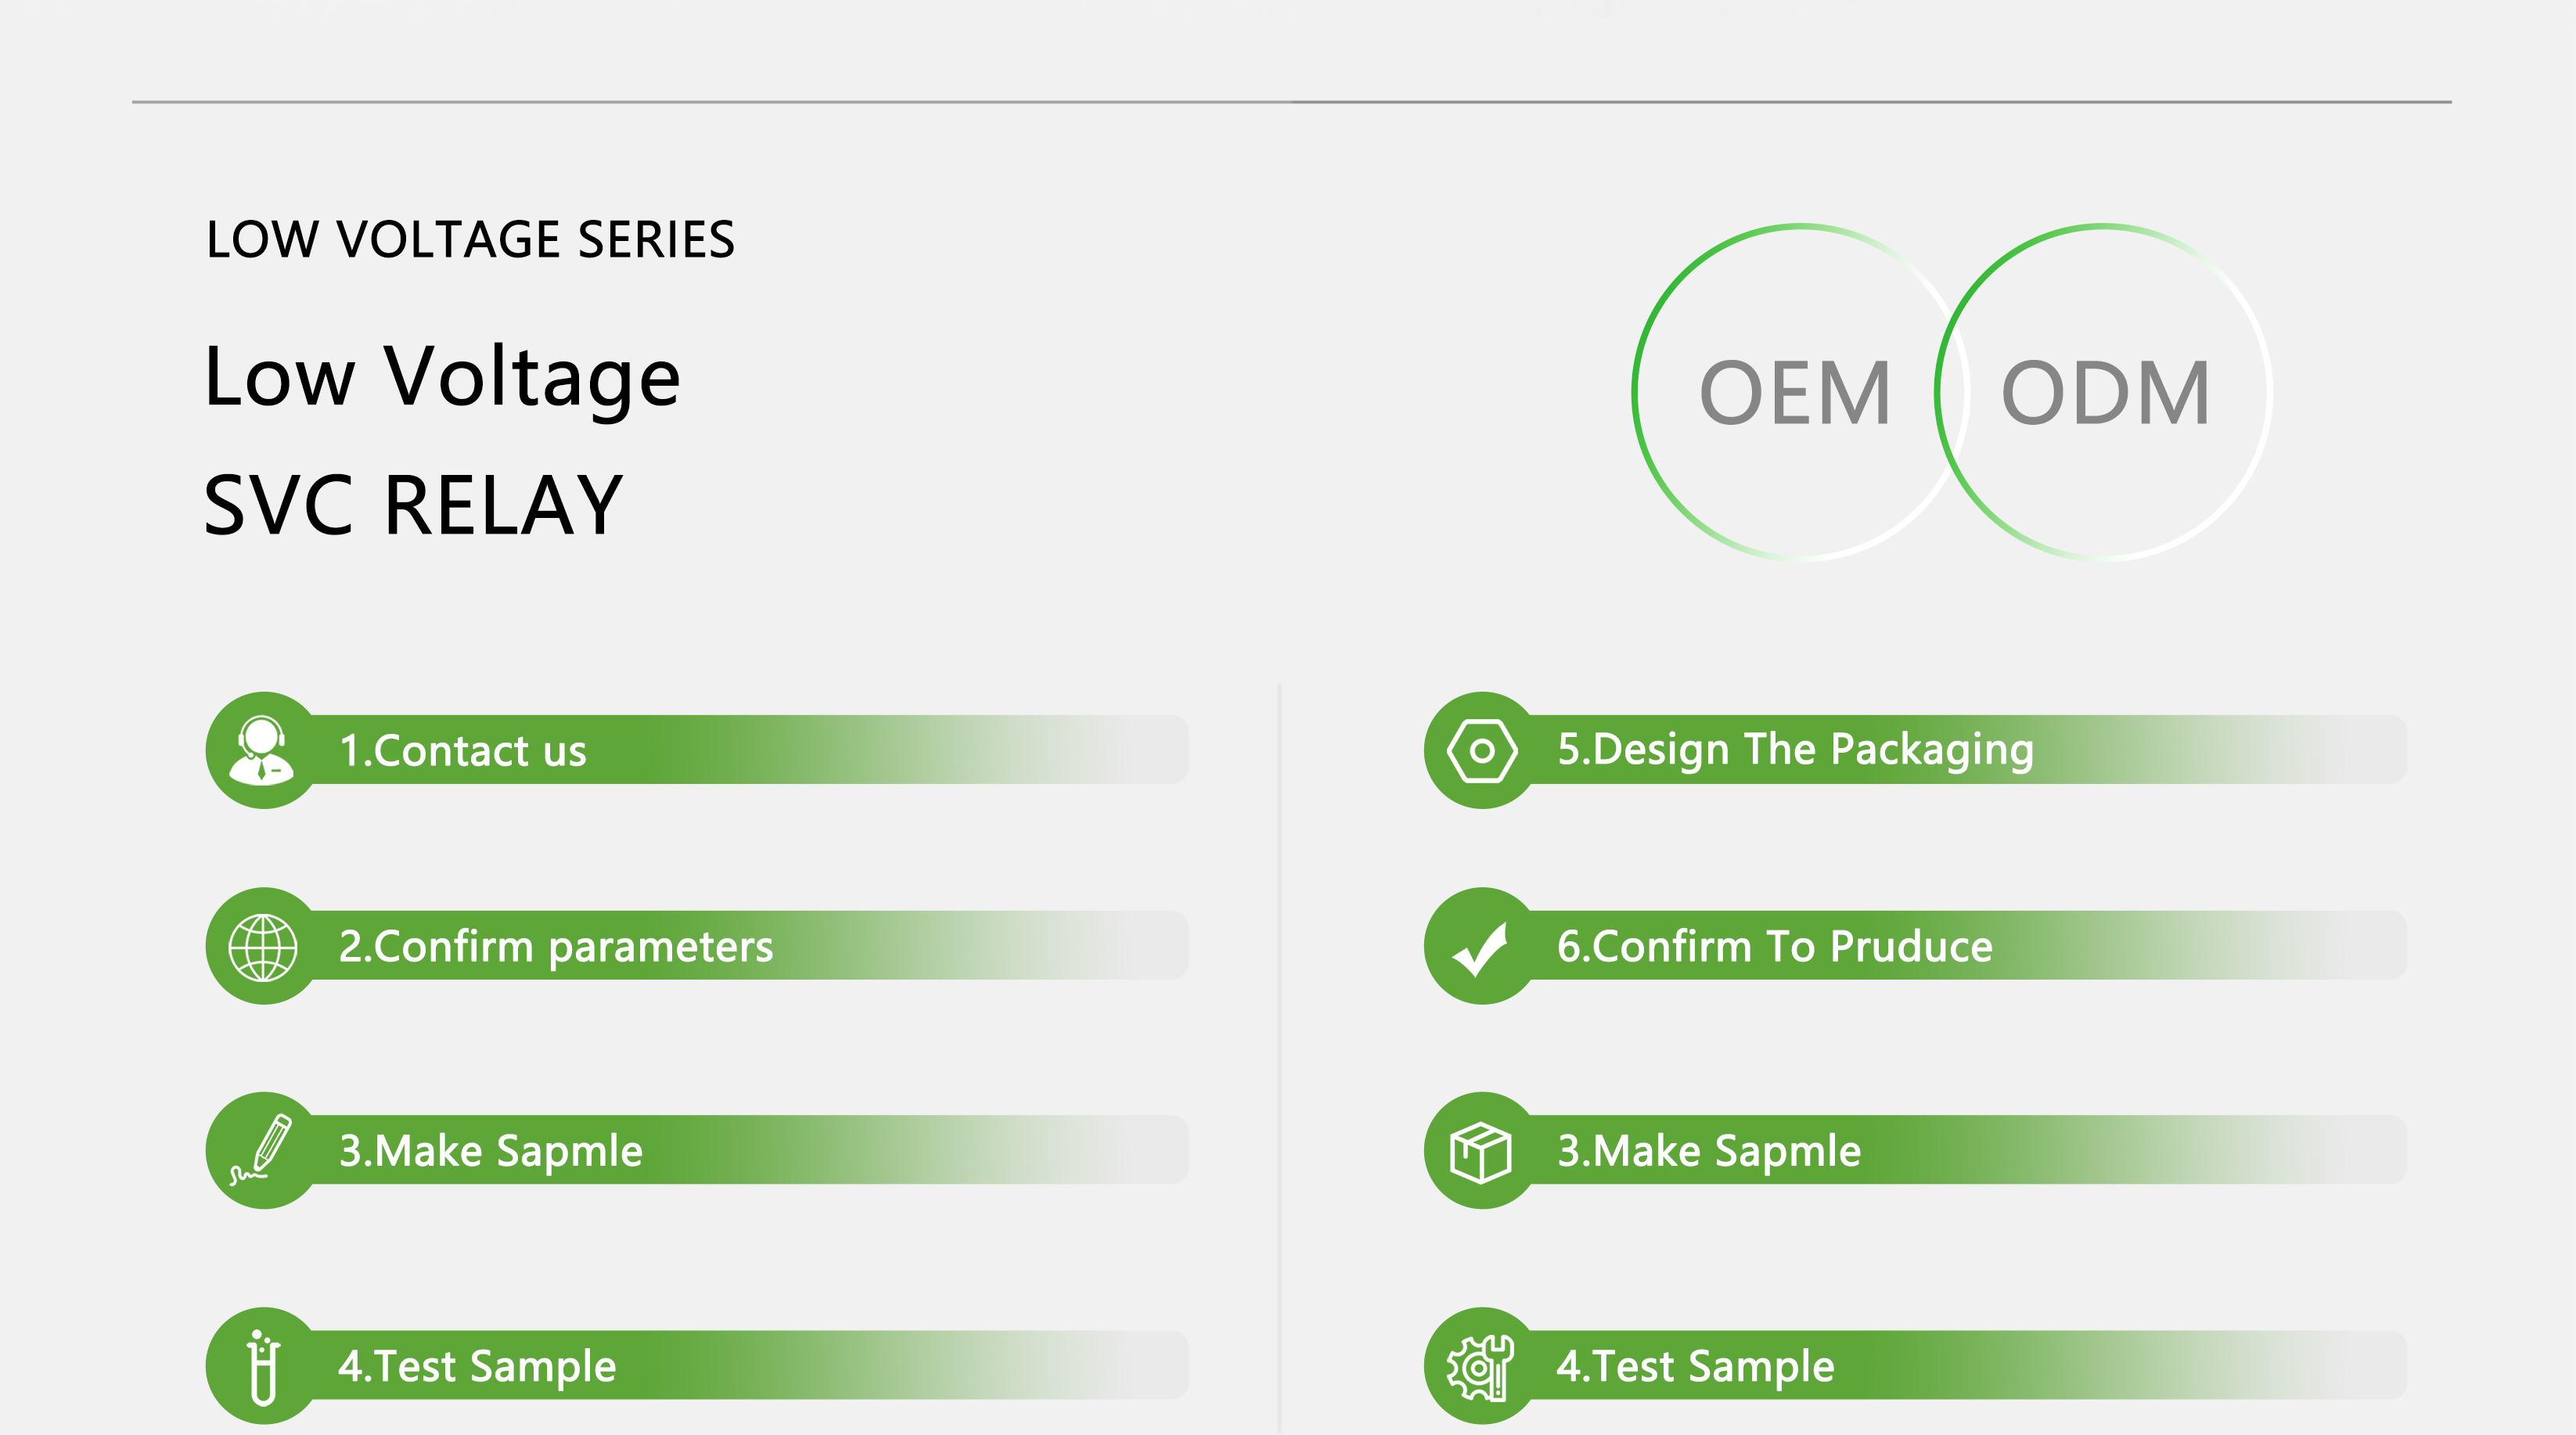
Task: Click 6.Confirm To Pruduce label
Action: 1775,946
